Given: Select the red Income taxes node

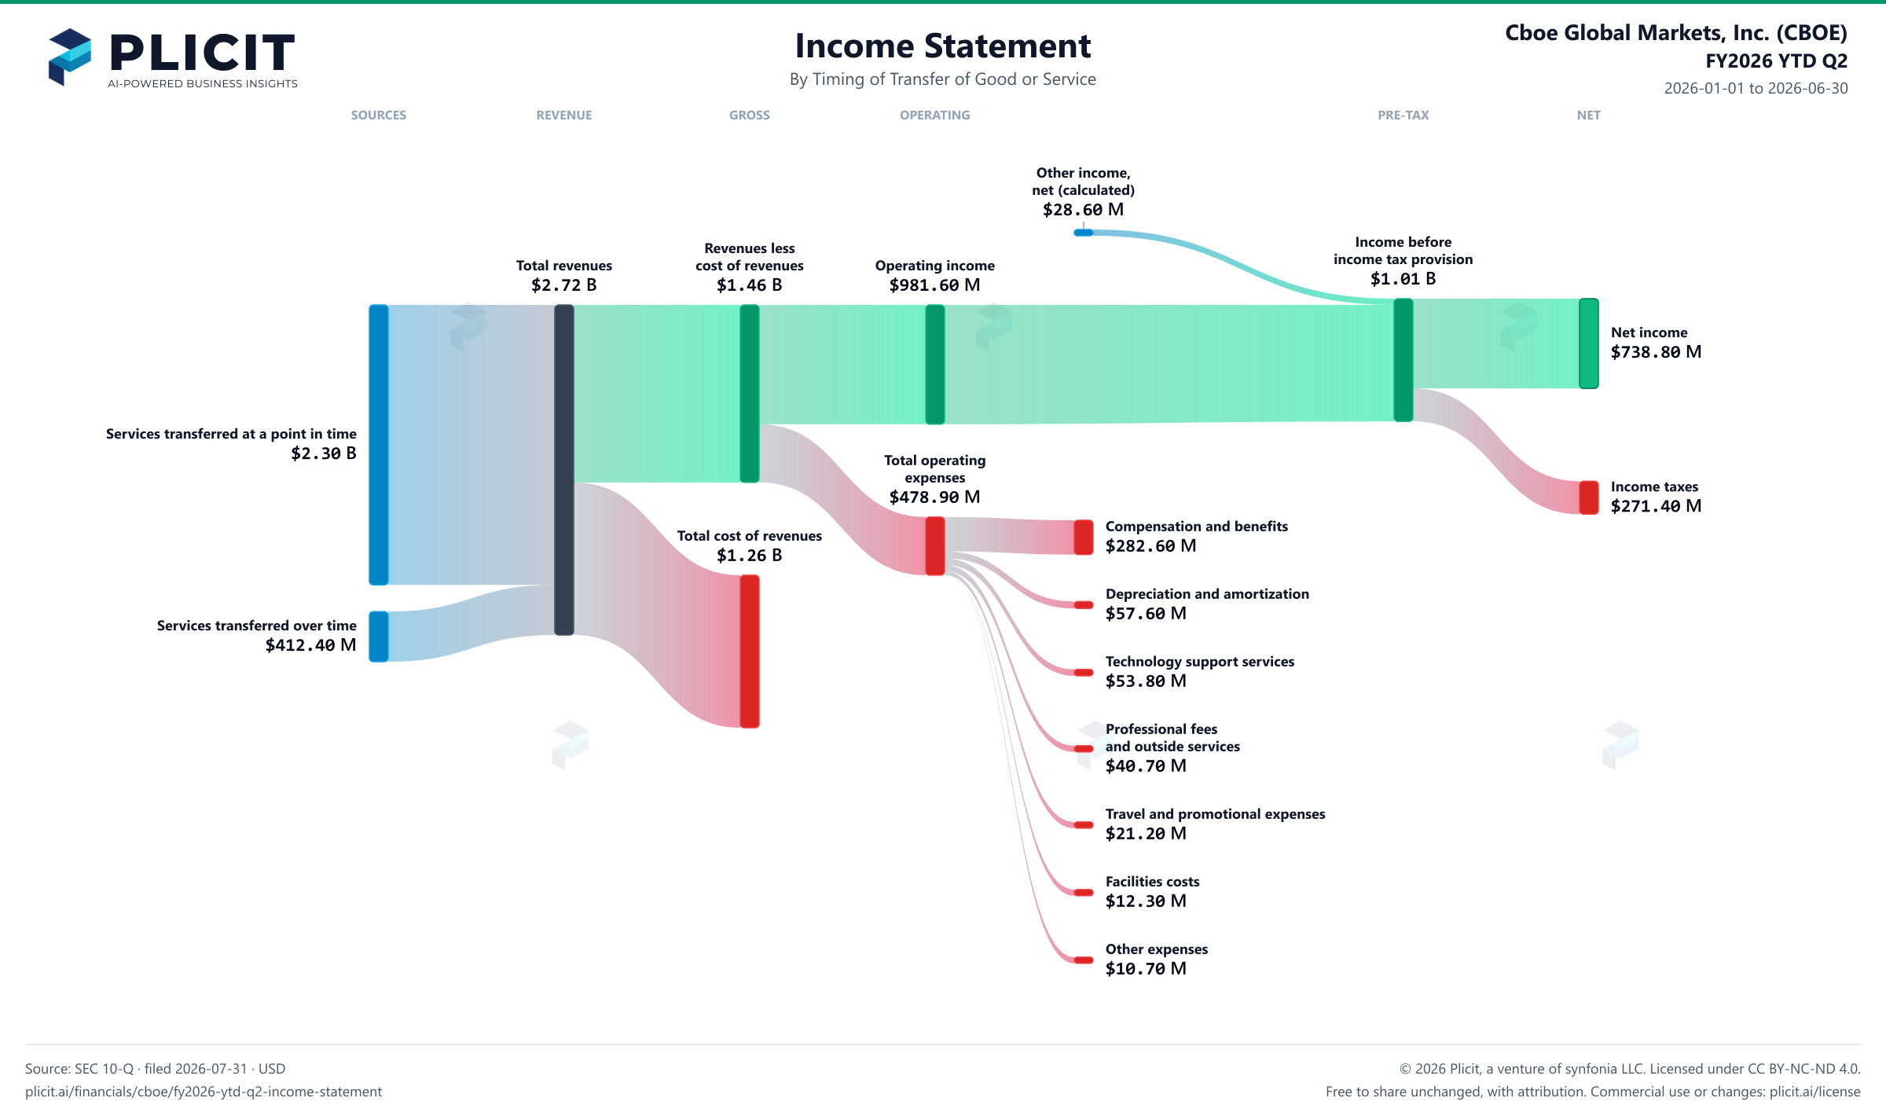Looking at the screenshot, I should 1589,497.
